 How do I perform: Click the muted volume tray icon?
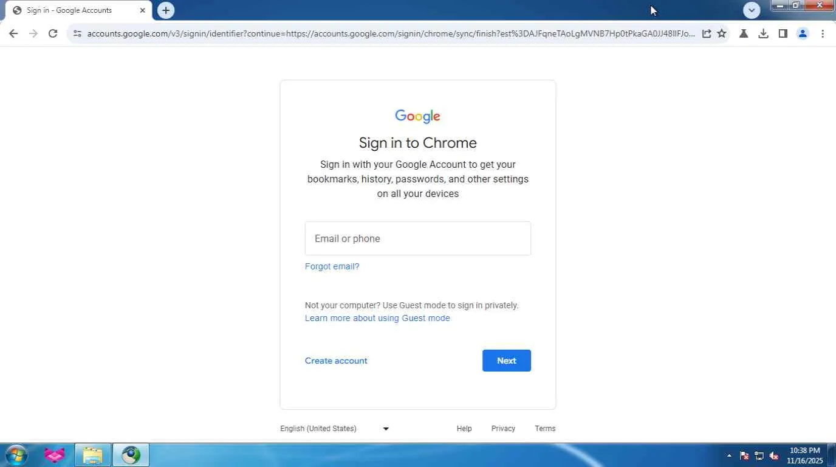[x=774, y=455]
